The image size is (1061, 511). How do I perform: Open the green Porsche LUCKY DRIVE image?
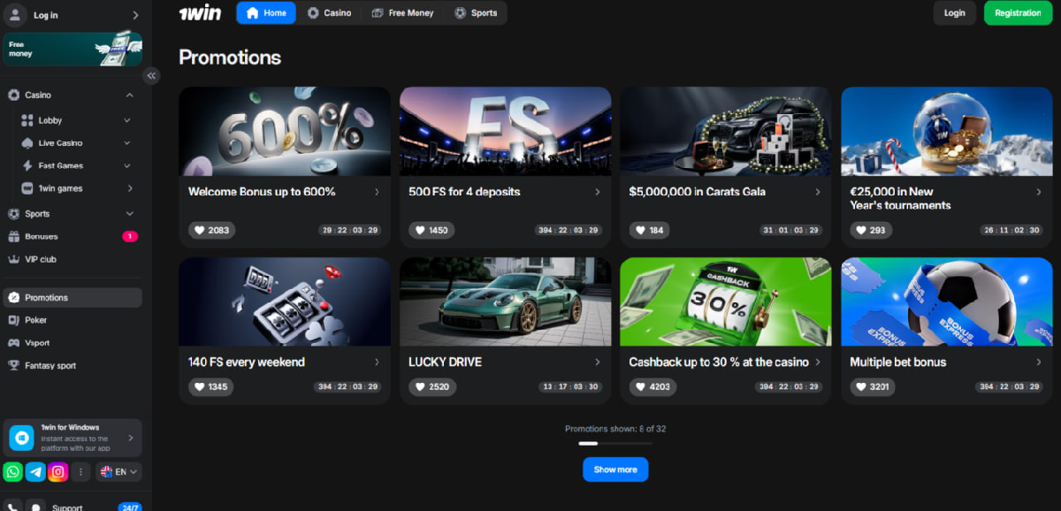coord(505,301)
